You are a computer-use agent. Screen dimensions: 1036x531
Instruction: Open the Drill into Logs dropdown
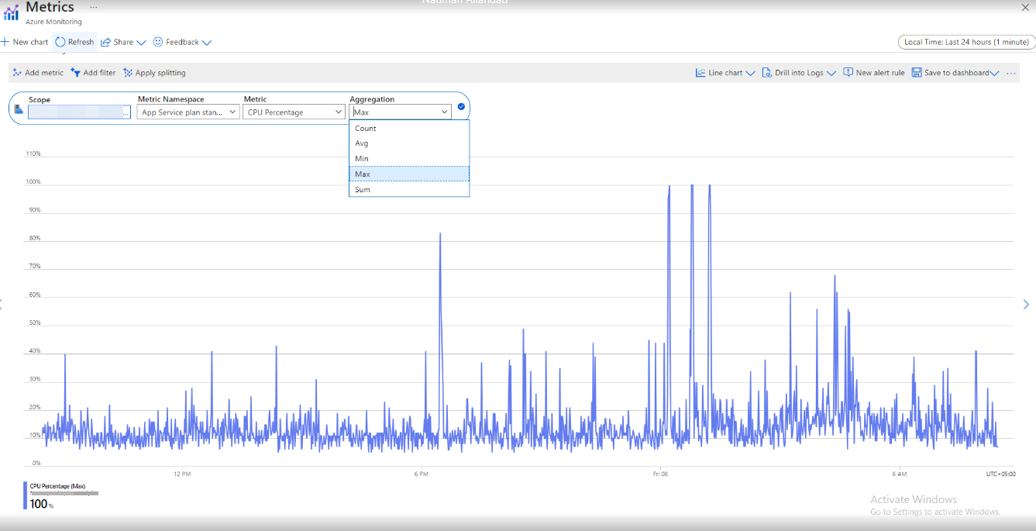(x=799, y=73)
